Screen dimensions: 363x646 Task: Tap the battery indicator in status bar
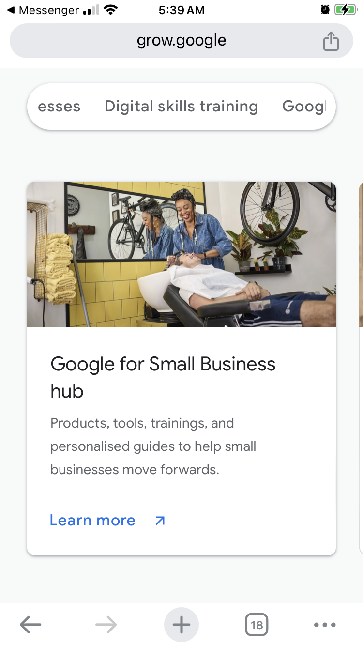pyautogui.click(x=346, y=10)
